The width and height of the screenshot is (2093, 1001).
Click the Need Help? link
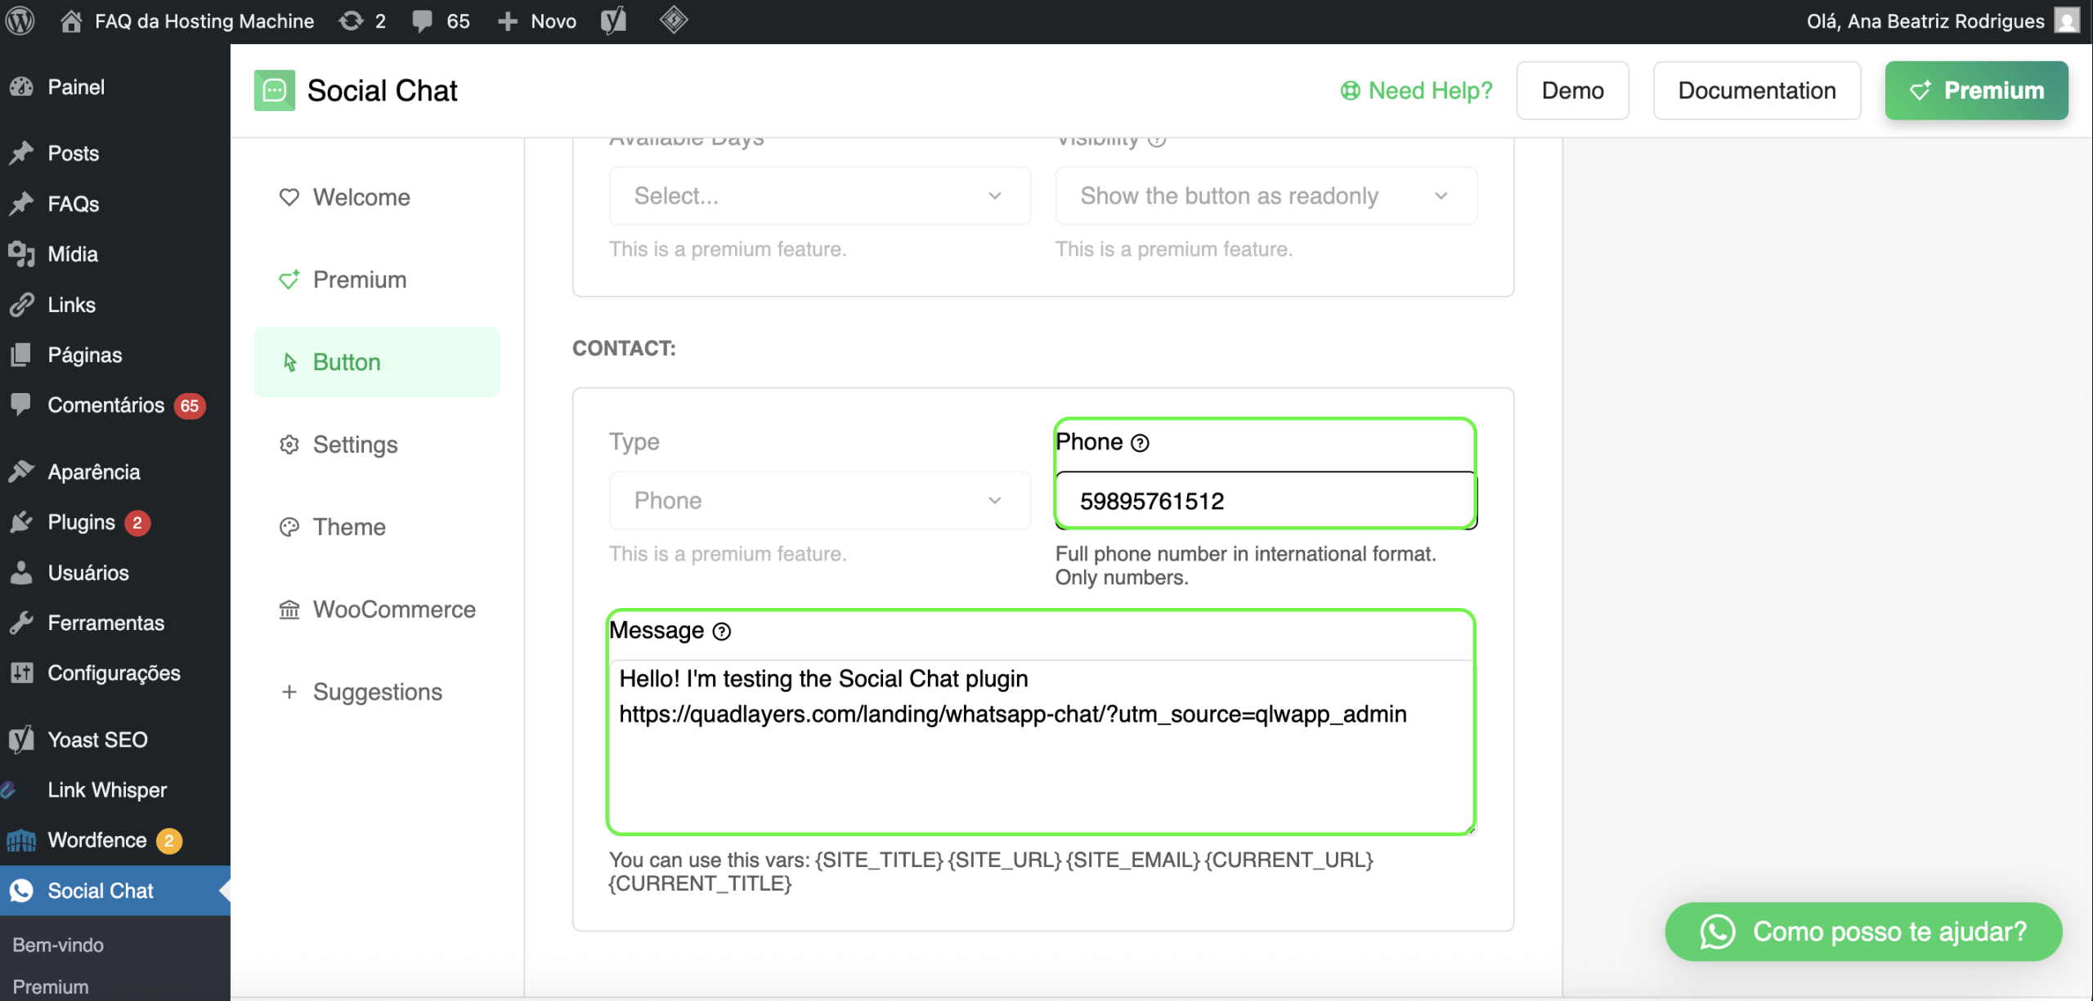click(x=1416, y=91)
